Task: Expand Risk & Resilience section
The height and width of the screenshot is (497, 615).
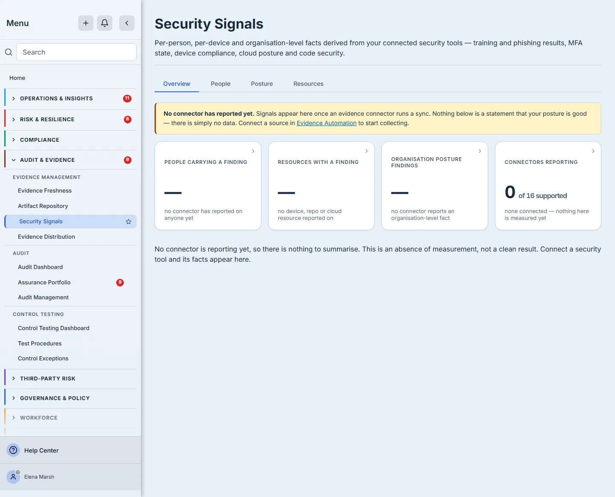Action: coord(70,120)
